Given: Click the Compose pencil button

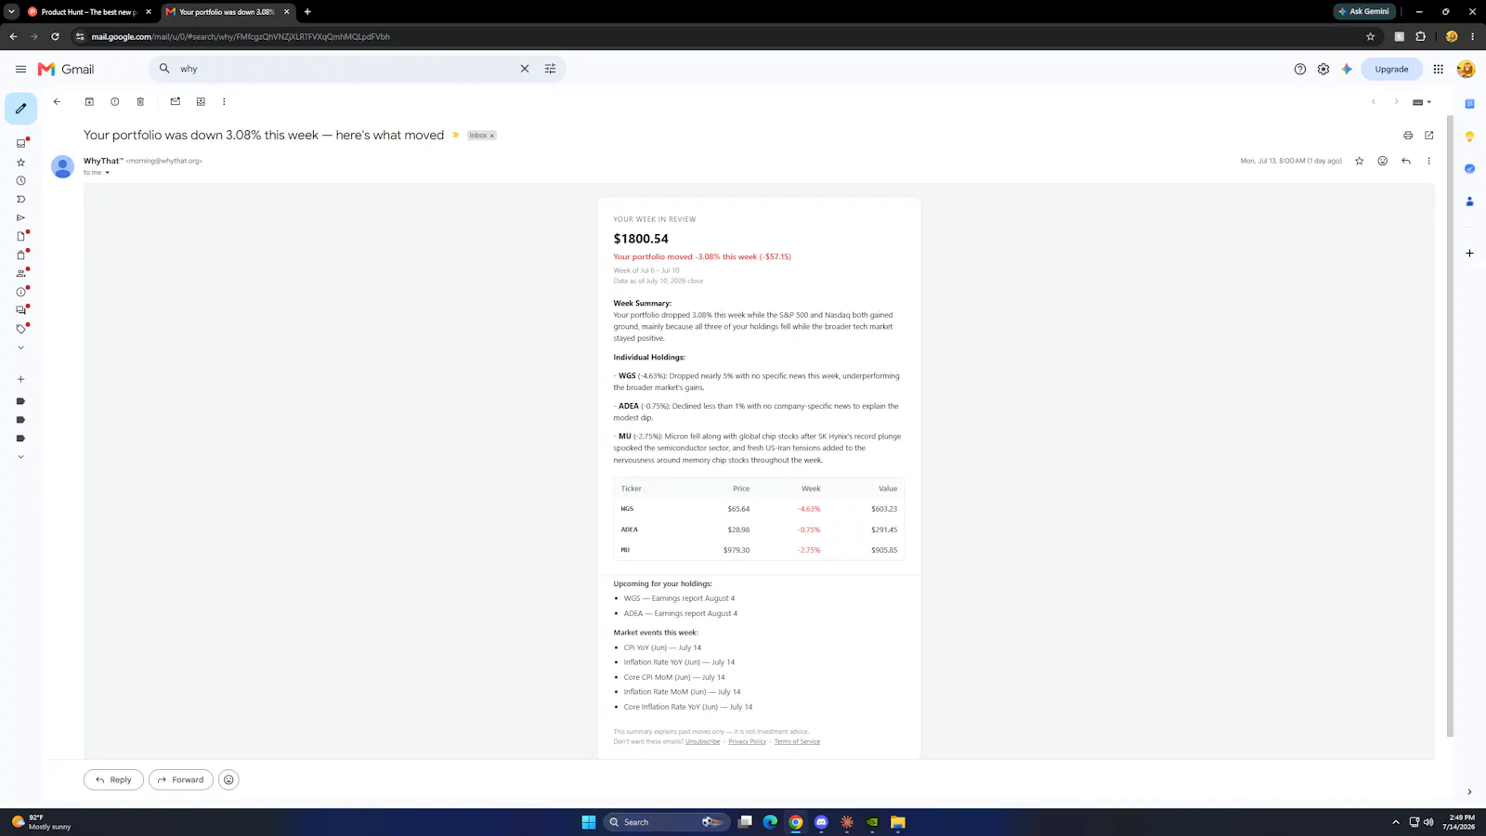Looking at the screenshot, I should [20, 109].
